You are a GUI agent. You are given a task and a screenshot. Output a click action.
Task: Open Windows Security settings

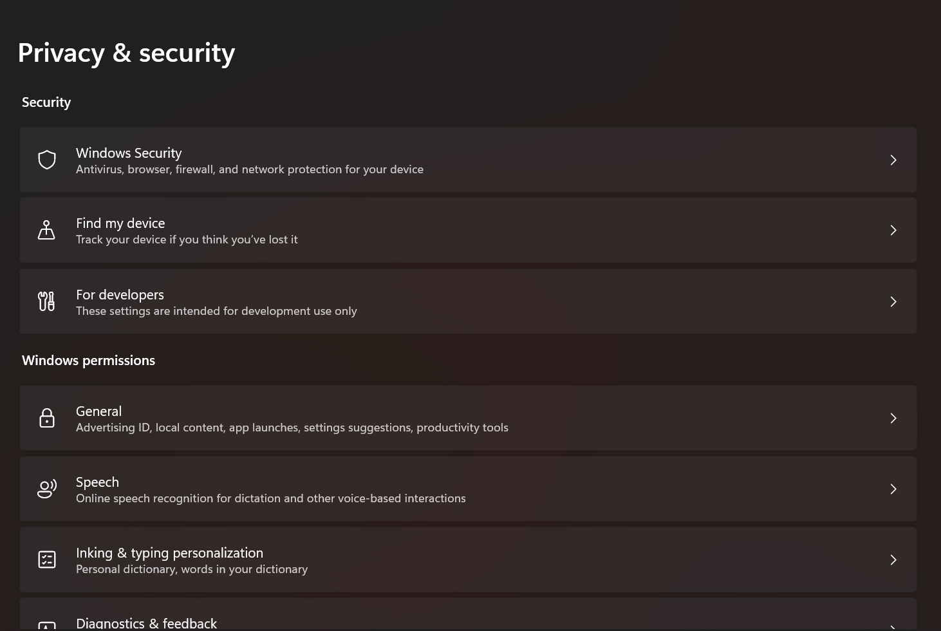coord(468,160)
